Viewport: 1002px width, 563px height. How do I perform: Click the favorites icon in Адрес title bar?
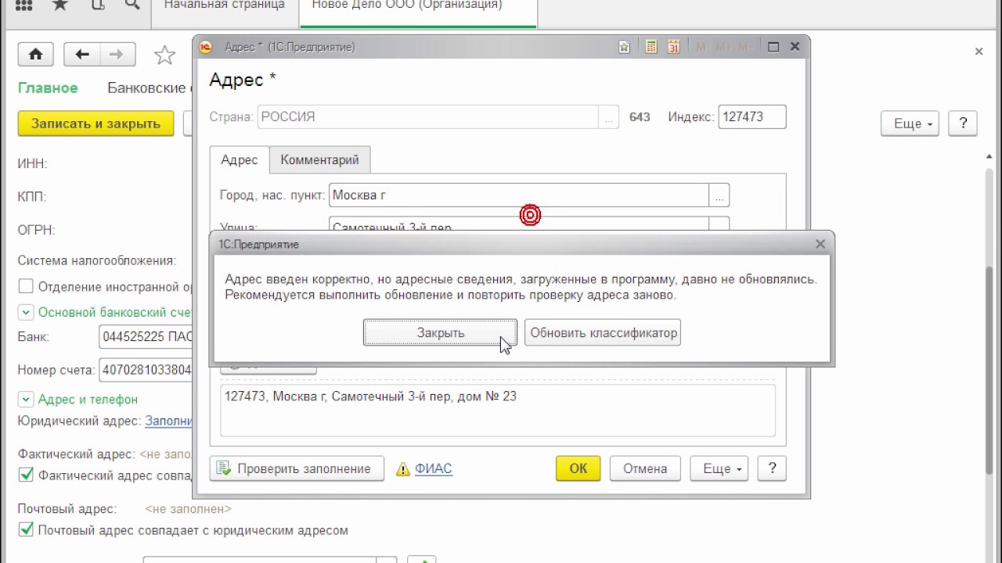click(x=624, y=47)
